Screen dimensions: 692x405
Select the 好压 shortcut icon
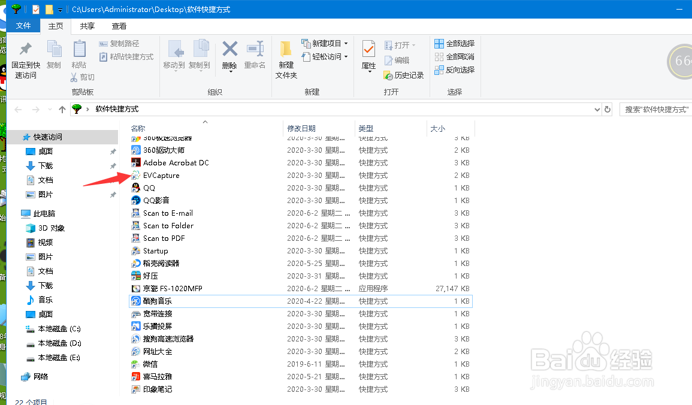tap(136, 276)
